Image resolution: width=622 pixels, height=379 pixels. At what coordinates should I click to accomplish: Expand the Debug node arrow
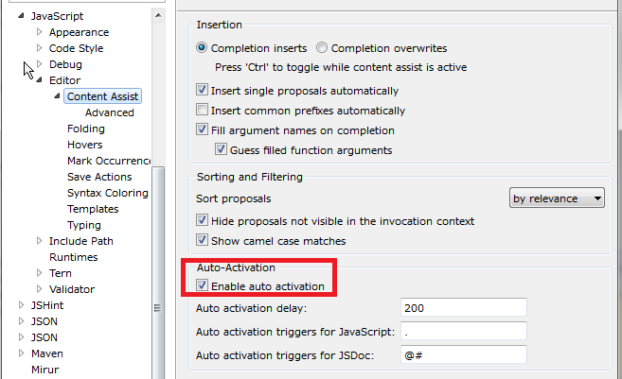(x=39, y=63)
